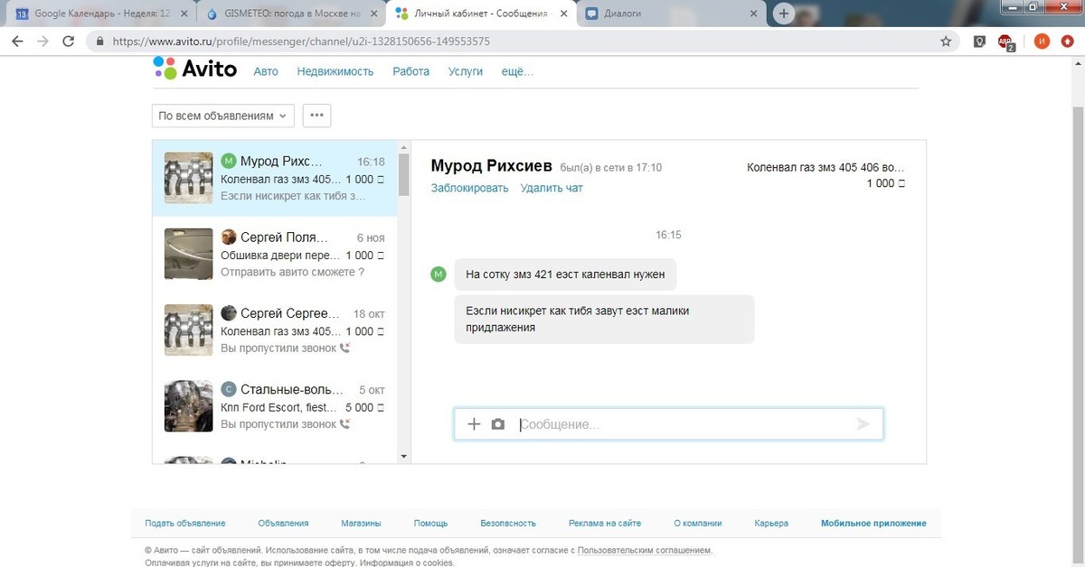Open the three-dots options button

(x=316, y=116)
